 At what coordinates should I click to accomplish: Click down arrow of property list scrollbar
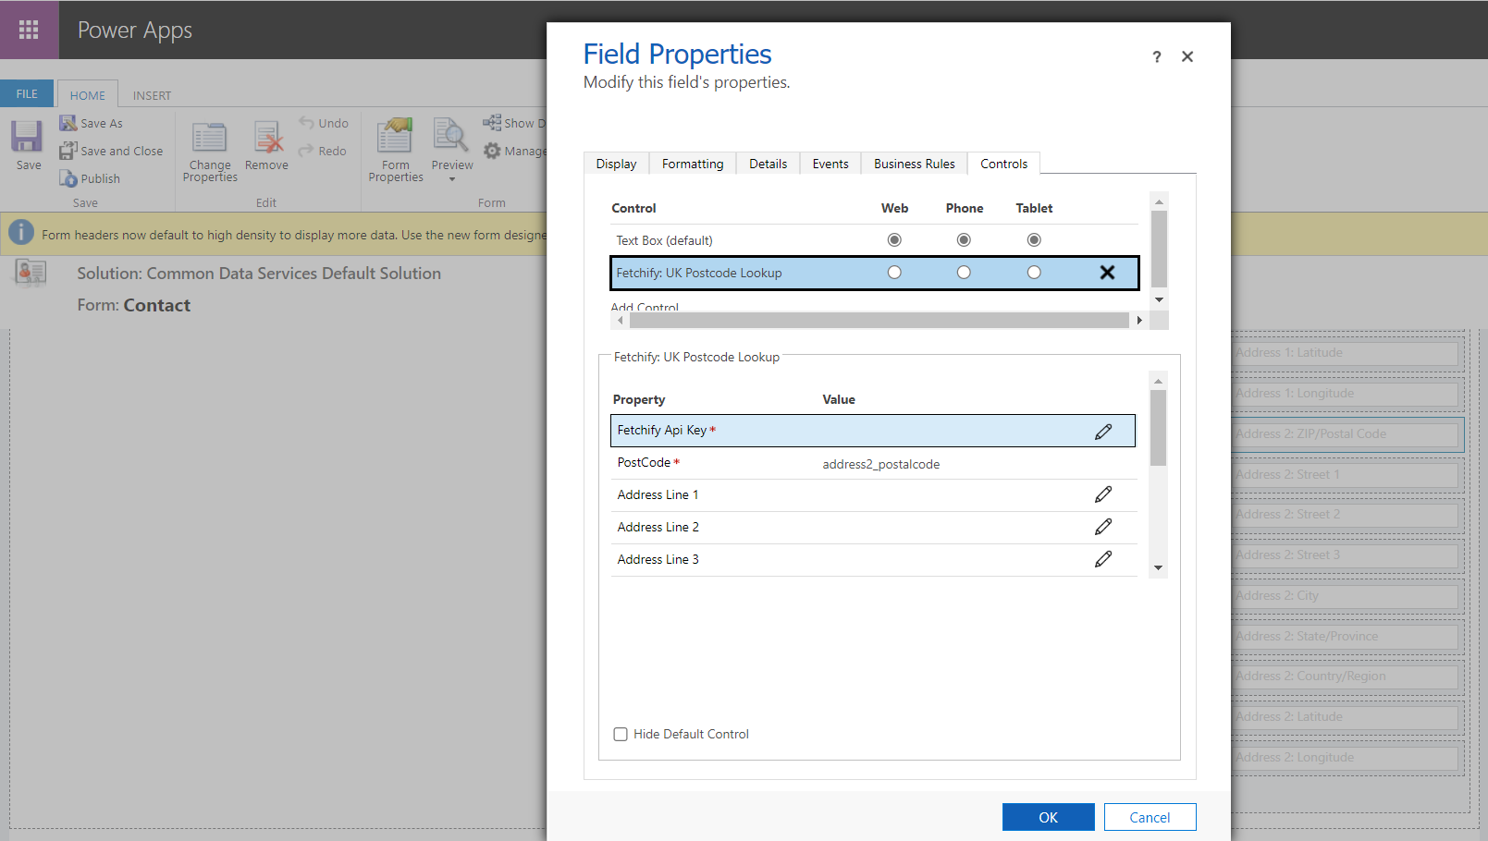click(1158, 568)
